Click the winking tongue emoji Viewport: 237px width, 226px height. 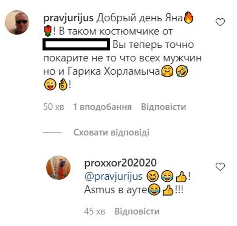(50, 85)
